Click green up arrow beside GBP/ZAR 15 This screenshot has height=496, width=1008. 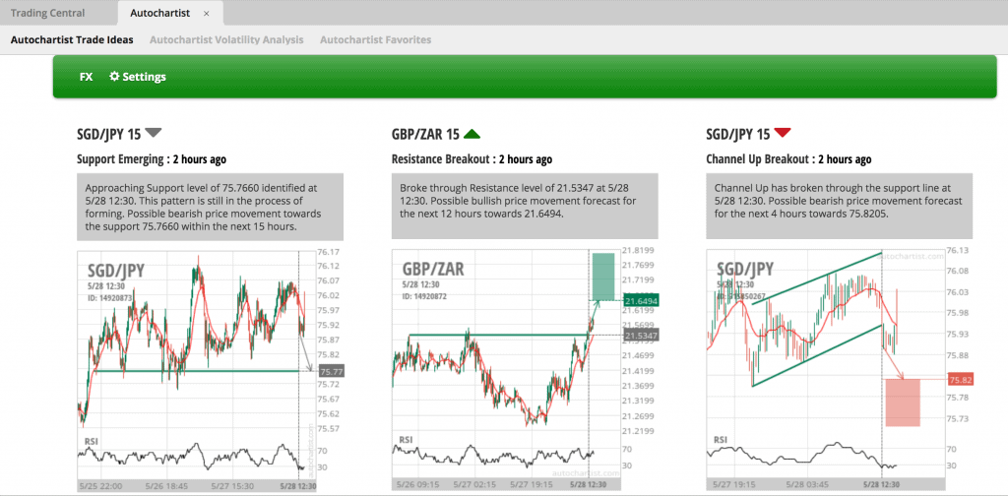coord(472,134)
